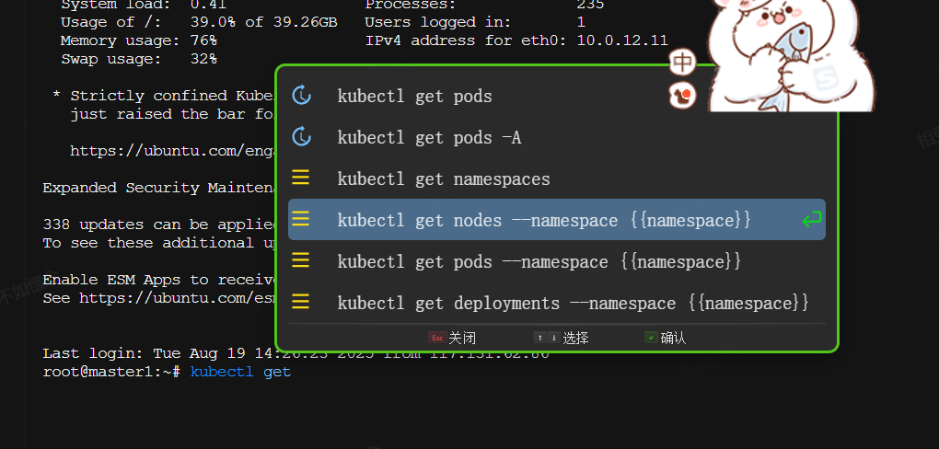Select 'kubectl get pods' from history suggestions

(x=414, y=97)
